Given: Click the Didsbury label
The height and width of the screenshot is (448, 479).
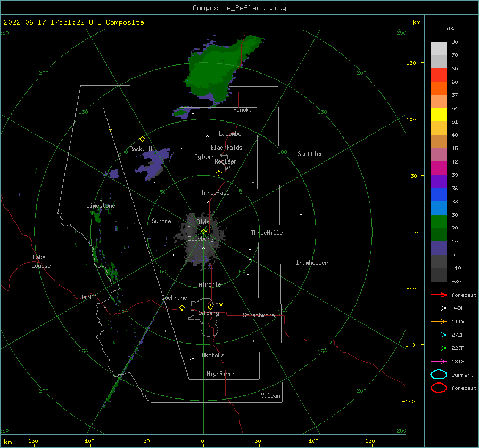Looking at the screenshot, I should 201,239.
